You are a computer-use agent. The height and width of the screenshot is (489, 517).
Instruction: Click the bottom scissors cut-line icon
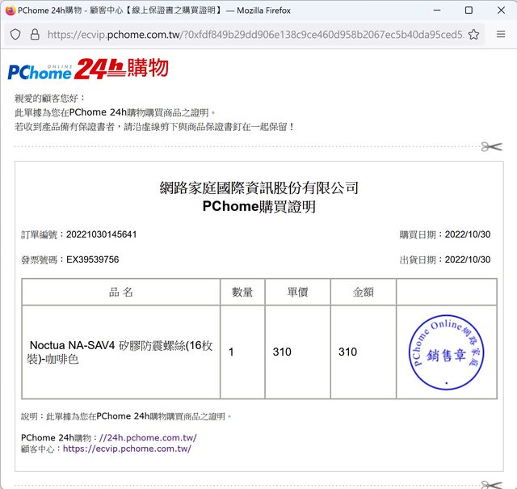point(490,483)
